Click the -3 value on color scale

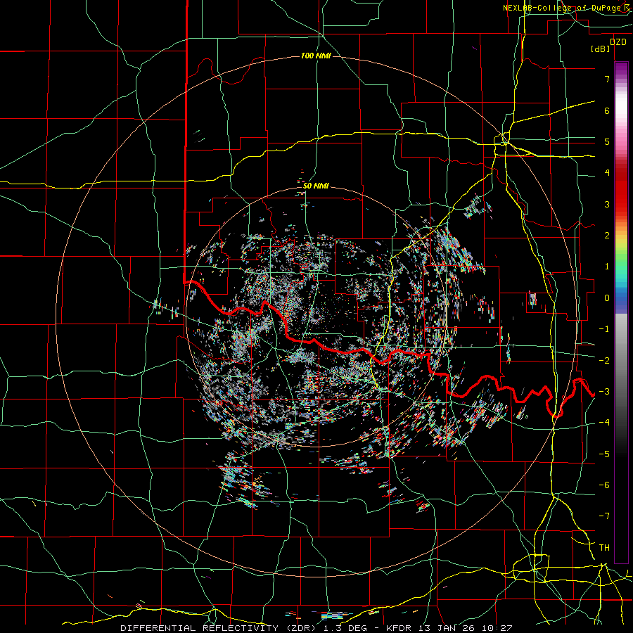604,392
